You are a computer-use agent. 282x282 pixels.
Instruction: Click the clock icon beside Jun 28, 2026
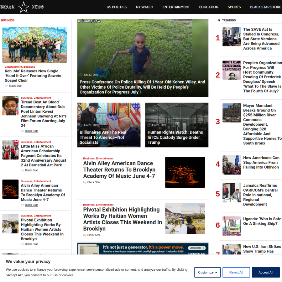click(149, 125)
